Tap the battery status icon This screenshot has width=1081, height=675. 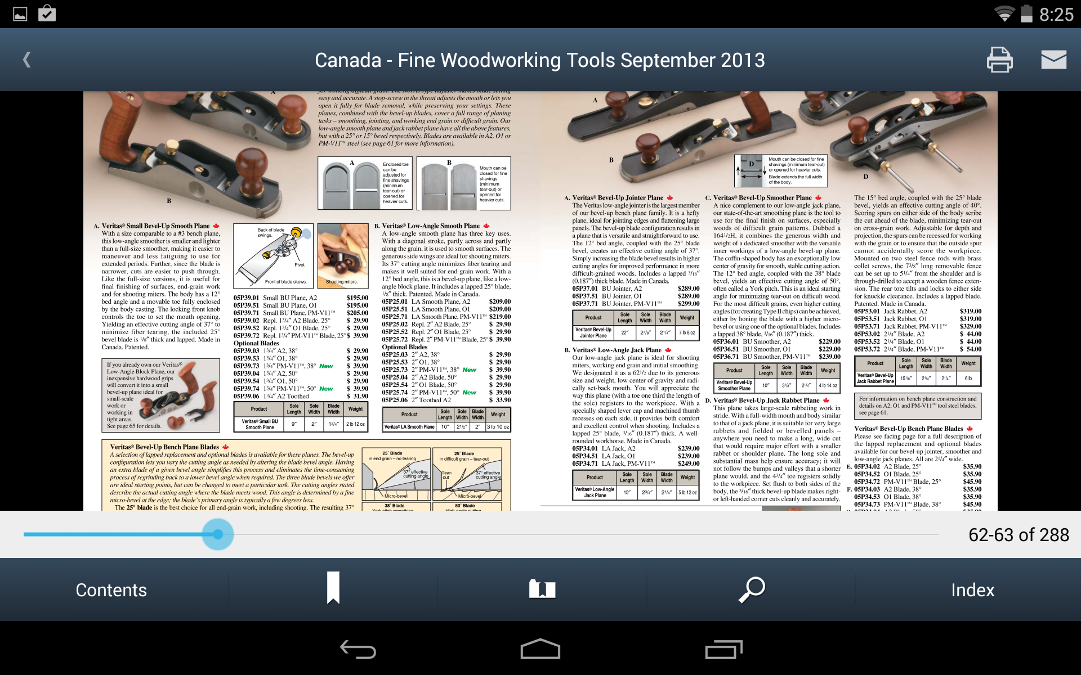tap(1026, 14)
